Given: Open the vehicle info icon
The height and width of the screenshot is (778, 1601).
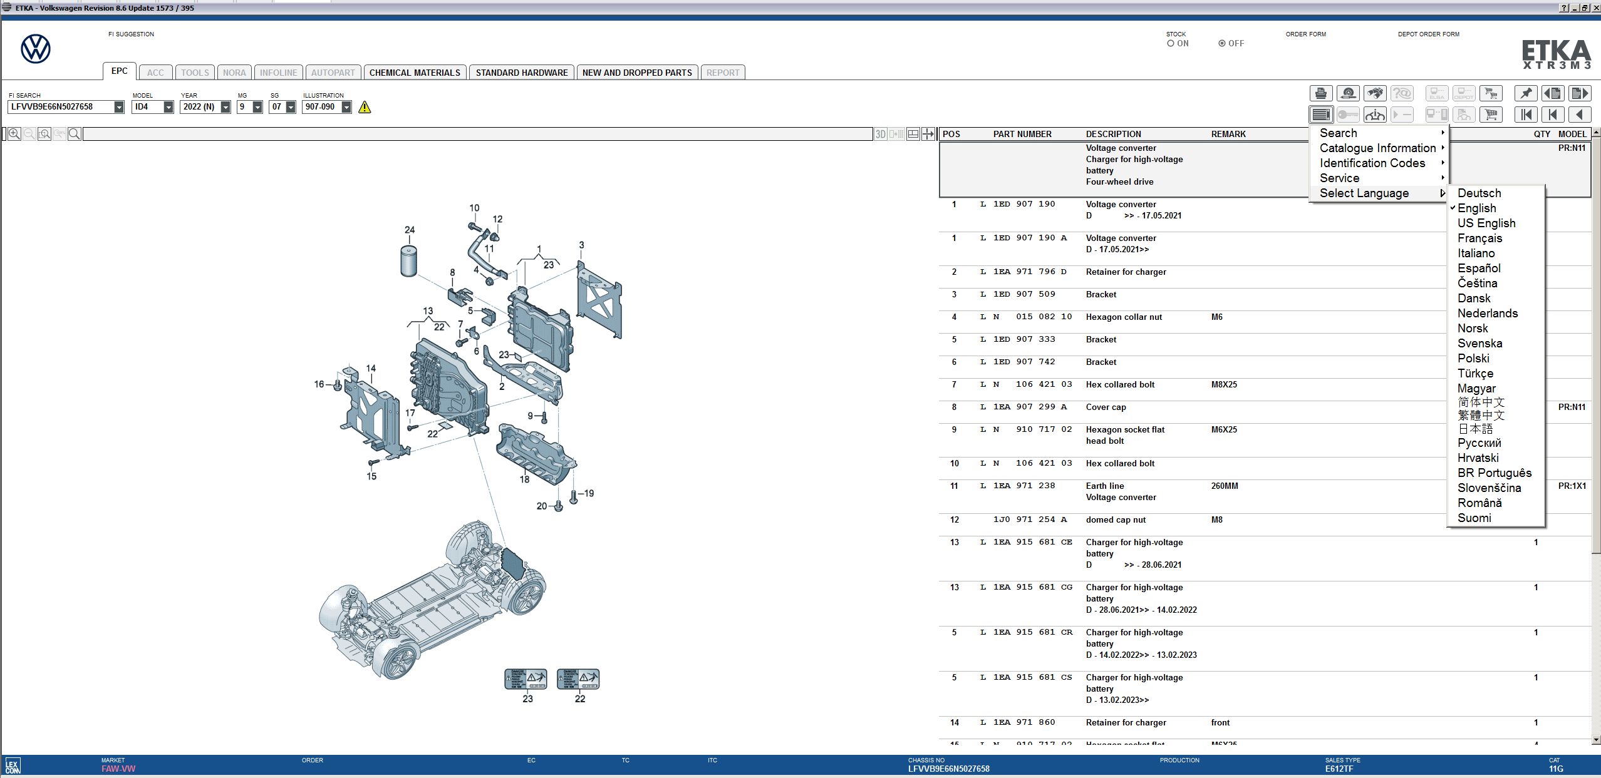Looking at the screenshot, I should tap(1375, 115).
